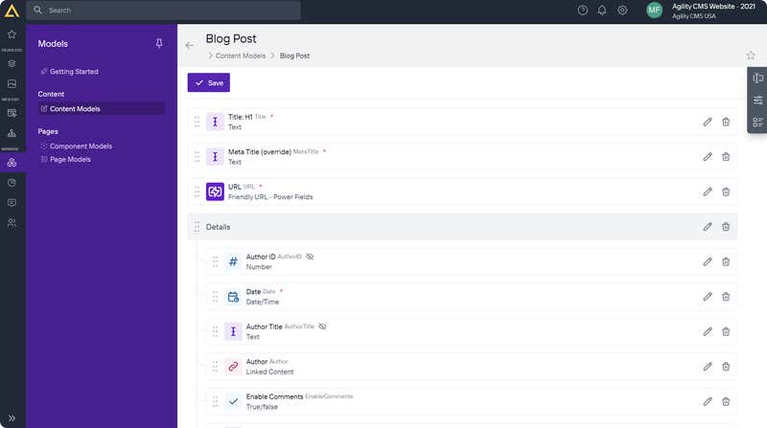Delete the Enable Comments field
Viewport: 767px width, 428px height.
coord(726,401)
